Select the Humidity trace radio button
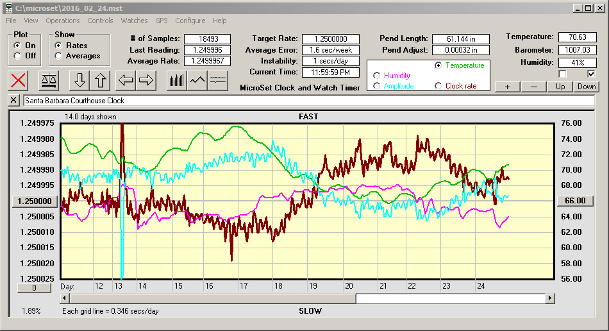Screen dimensions: 609x331 tap(376, 76)
